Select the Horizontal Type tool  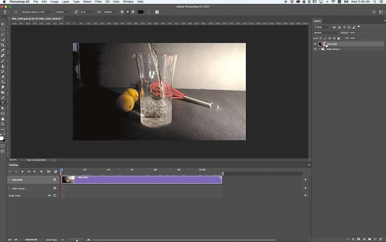3,103
